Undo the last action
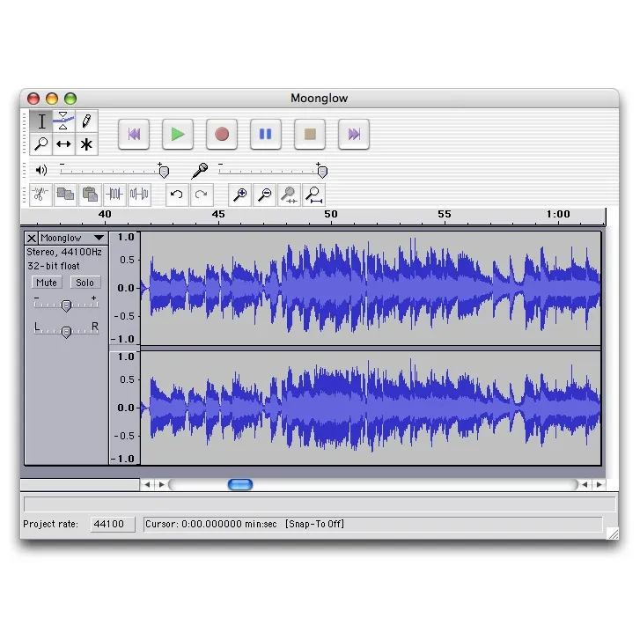 click(177, 195)
